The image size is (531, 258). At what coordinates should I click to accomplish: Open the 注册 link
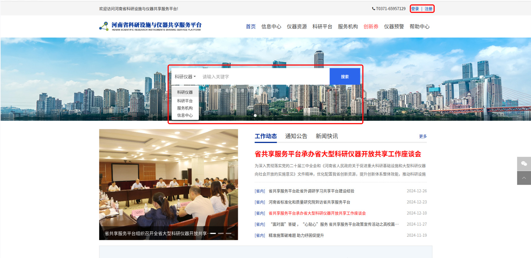pos(428,9)
